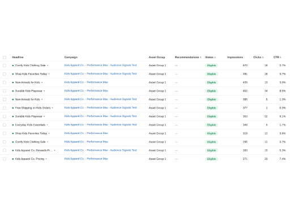Open campaign link in Kids Apparel Co. Rewards Pr... row
Viewport: 290px width, 217px height.
[100, 150]
